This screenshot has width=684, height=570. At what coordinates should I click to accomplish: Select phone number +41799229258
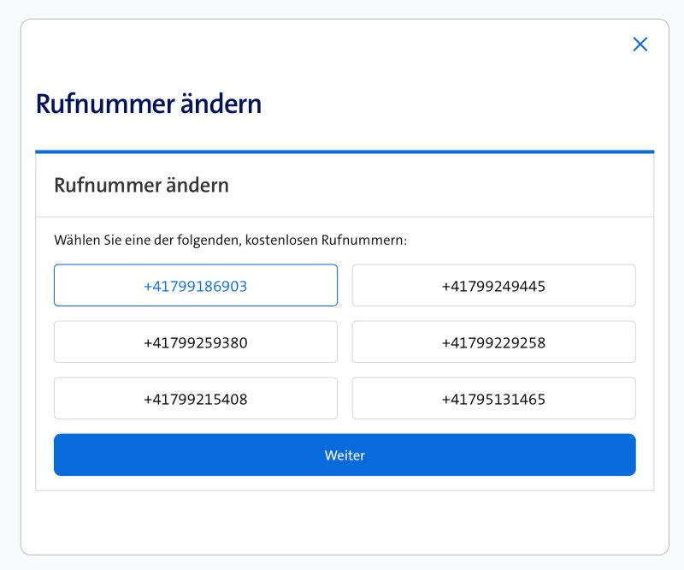click(x=493, y=342)
